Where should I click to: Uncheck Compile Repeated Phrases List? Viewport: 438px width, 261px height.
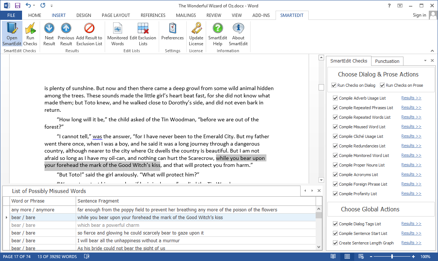(x=335, y=108)
